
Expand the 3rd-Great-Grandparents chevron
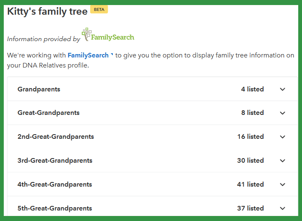click(282, 161)
